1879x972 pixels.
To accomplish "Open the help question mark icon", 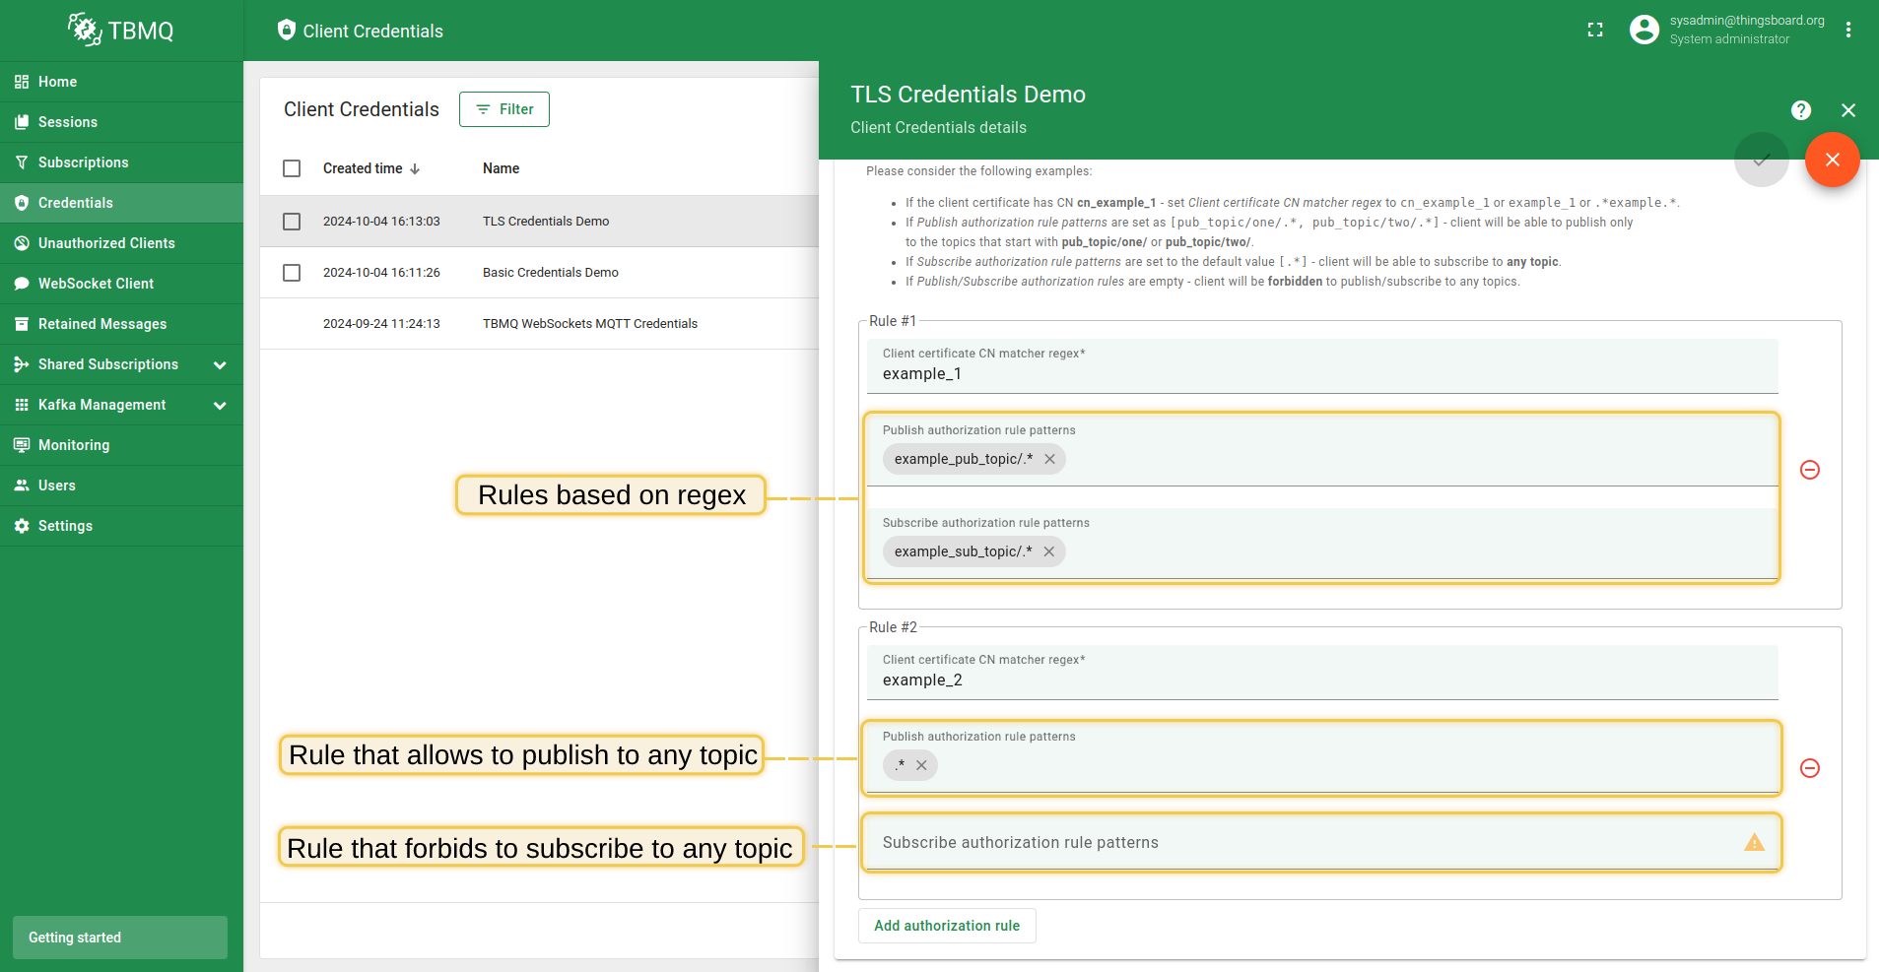I will tap(1801, 110).
